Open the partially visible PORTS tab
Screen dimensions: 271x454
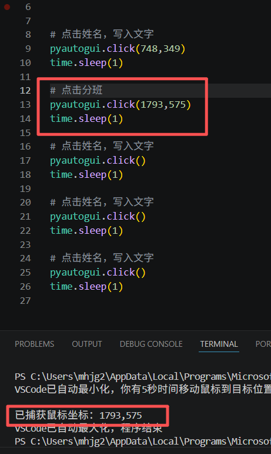(x=263, y=344)
